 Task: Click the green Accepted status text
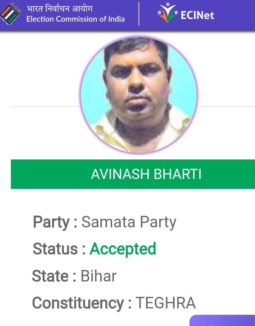click(123, 249)
